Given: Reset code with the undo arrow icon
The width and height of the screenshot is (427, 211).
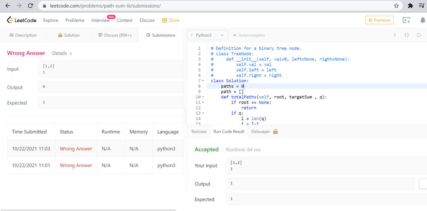Looking at the screenshot, I should [x=419, y=35].
